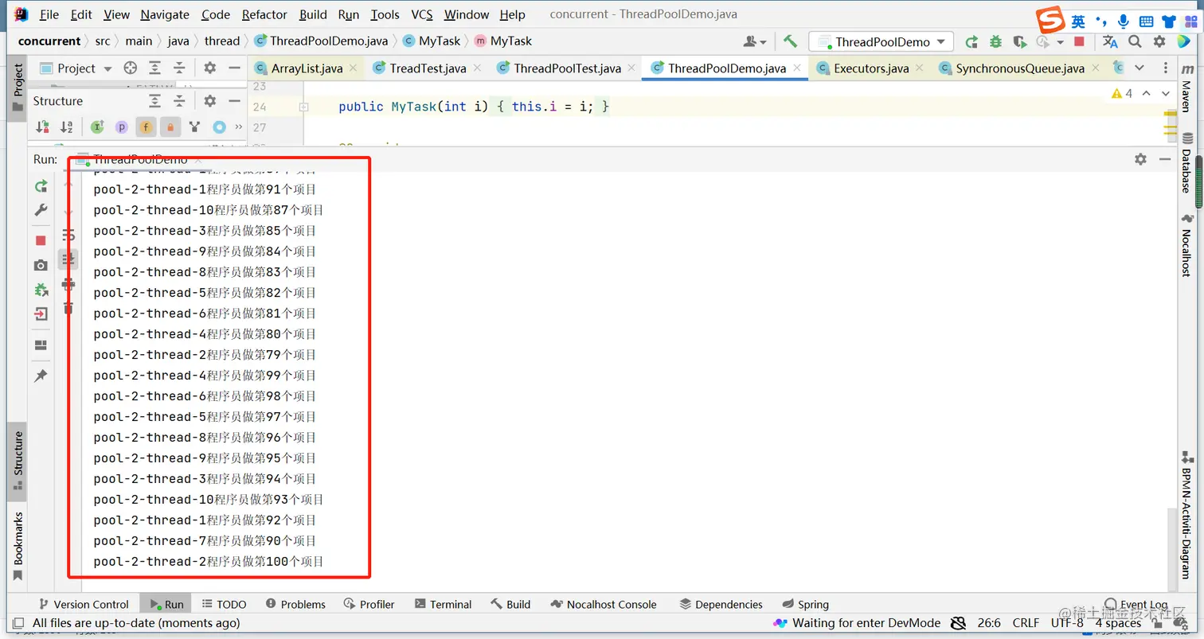Viewport: 1204px width, 639px height.
Task: Collapse all in the Project panel
Action: point(179,68)
